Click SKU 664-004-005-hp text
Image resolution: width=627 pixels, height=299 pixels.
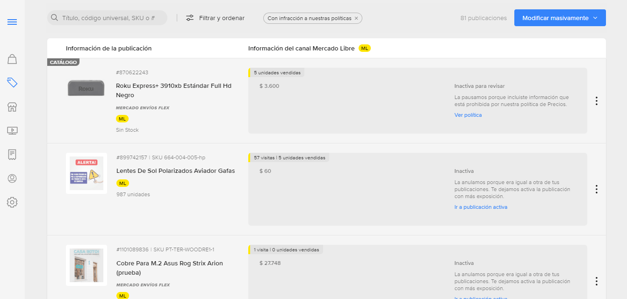coord(179,157)
